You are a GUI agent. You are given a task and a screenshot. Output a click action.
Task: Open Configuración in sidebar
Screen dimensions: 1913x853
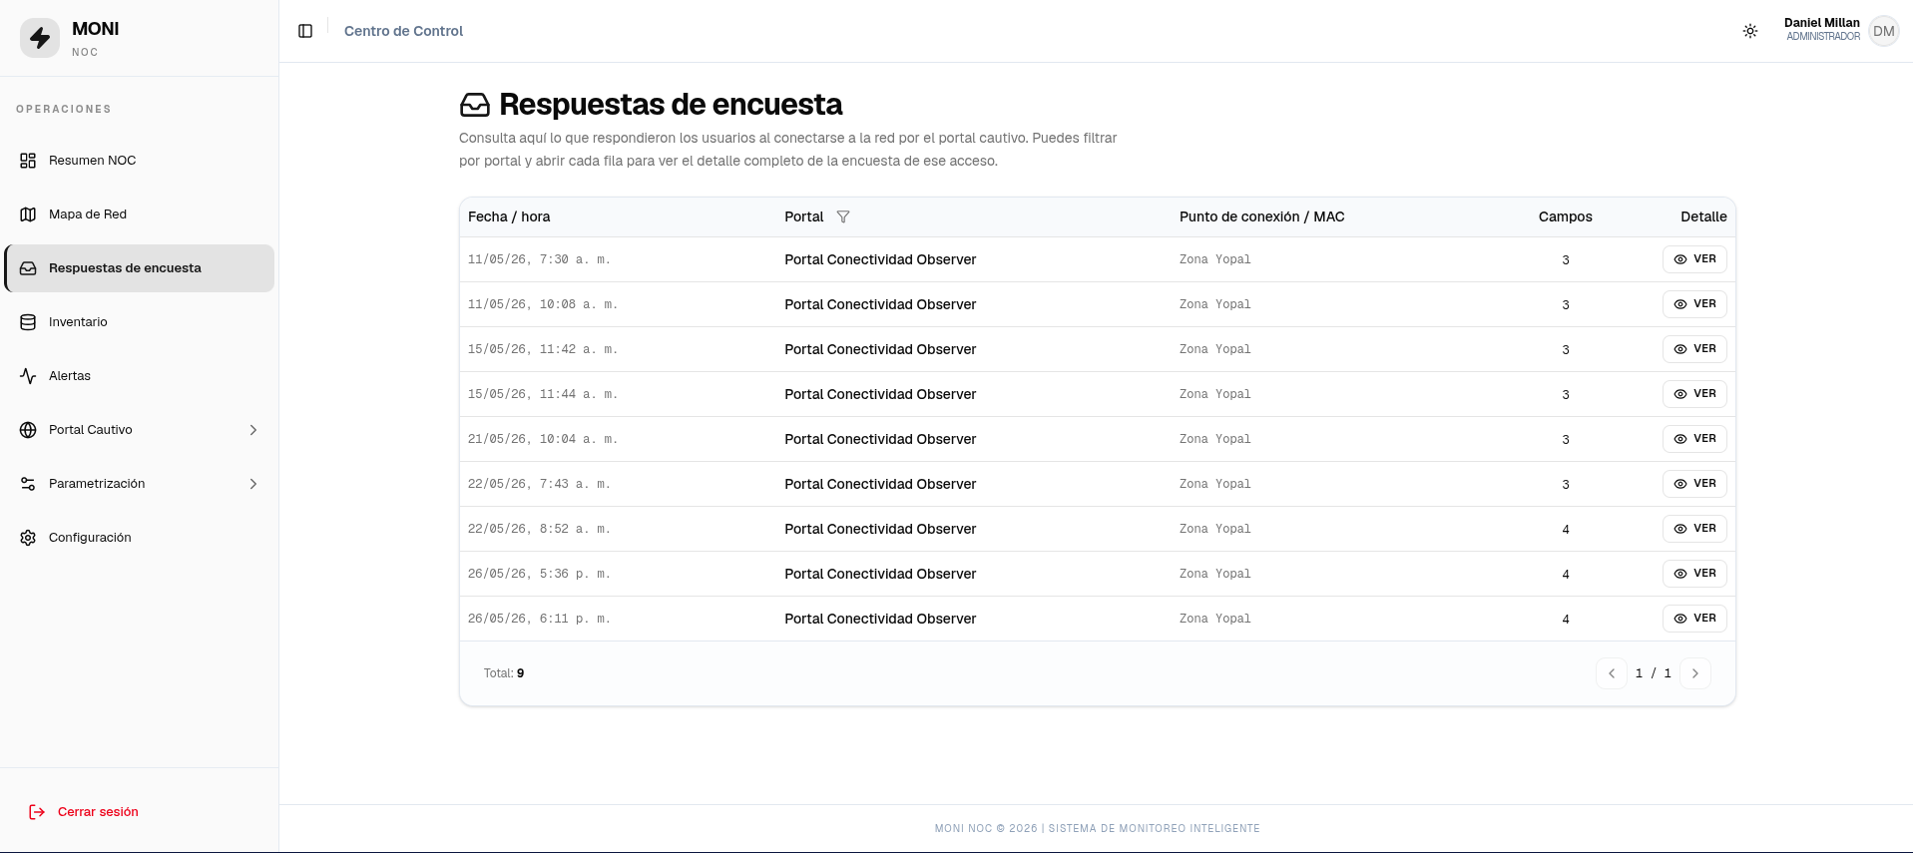(x=140, y=538)
